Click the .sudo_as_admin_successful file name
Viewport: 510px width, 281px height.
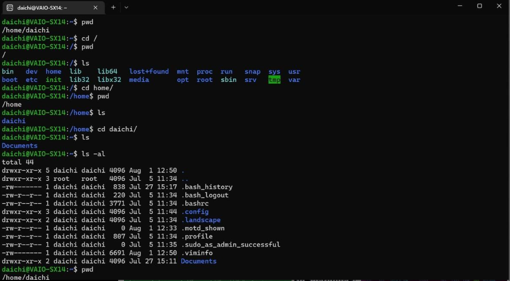pos(230,245)
